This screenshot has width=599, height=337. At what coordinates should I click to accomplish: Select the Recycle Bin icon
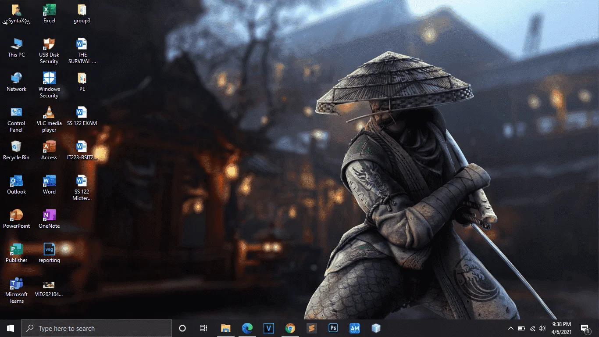[16, 151]
